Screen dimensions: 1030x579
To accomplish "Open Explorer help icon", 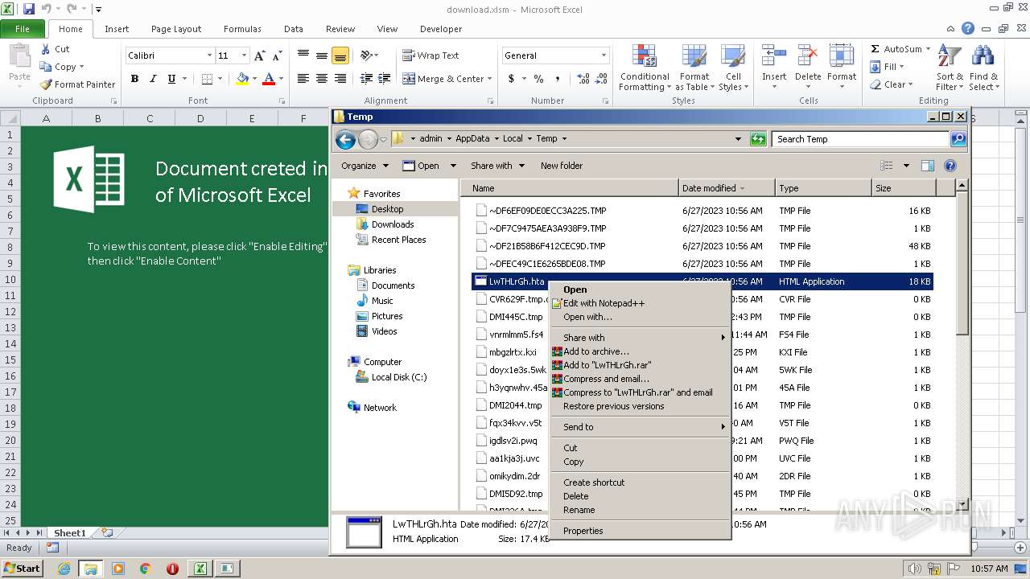I will (950, 166).
